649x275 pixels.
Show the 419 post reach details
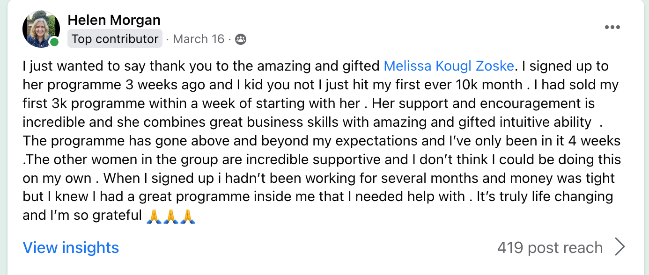(x=550, y=247)
